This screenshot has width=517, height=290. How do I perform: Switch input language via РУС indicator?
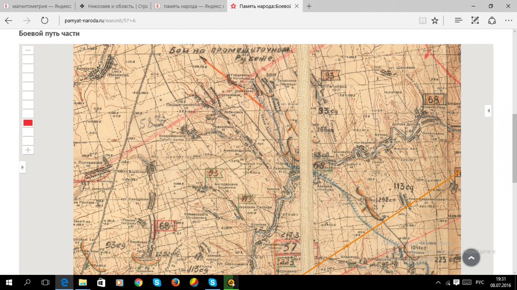point(480,282)
